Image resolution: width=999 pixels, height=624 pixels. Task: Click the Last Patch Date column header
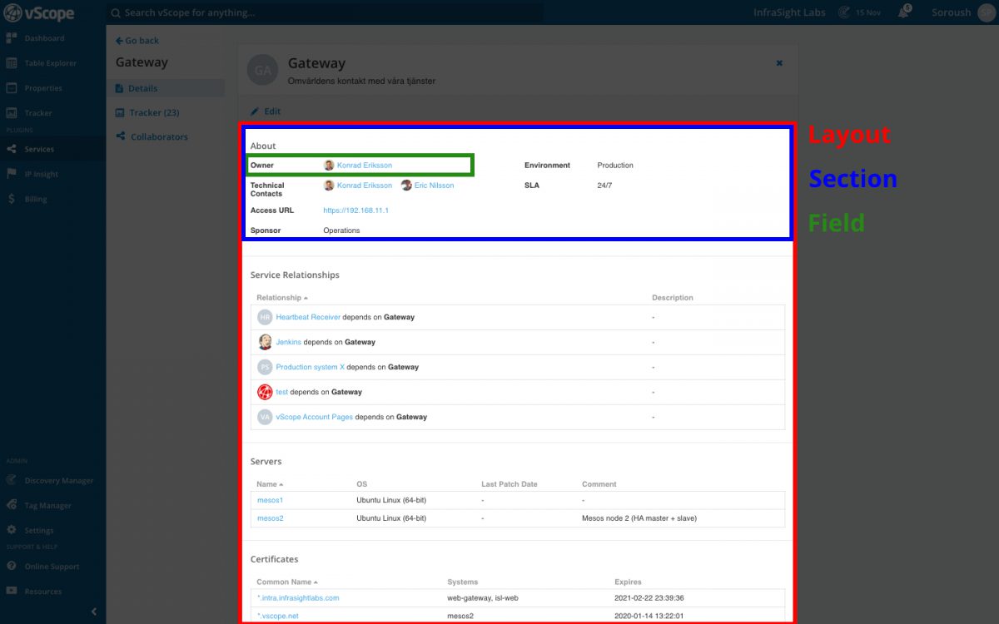click(509, 484)
